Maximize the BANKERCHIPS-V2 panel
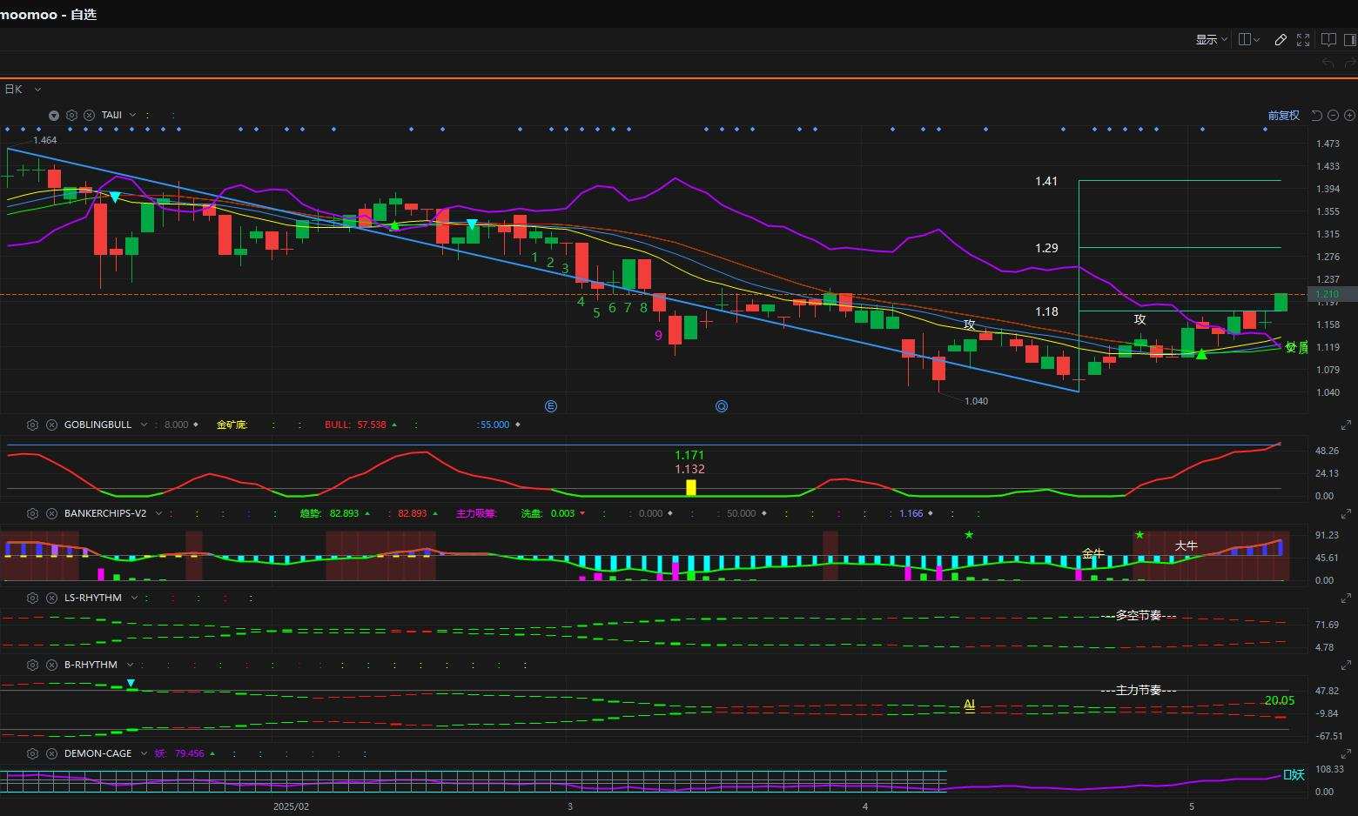Image resolution: width=1358 pixels, height=816 pixels. [1346, 514]
